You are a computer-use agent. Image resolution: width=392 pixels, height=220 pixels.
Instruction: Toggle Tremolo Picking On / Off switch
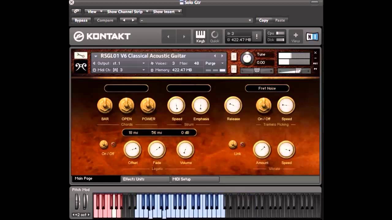pyautogui.click(x=264, y=105)
